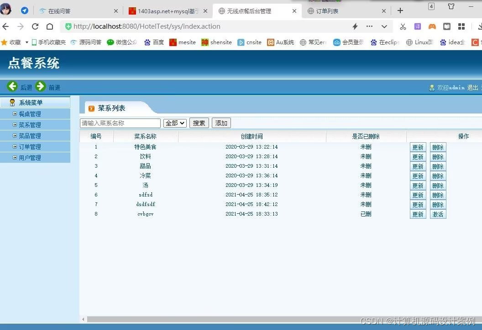Image resolution: width=482 pixels, height=330 pixels.
Task: Expand the address bar dropdown chevron
Action: pyautogui.click(x=384, y=27)
